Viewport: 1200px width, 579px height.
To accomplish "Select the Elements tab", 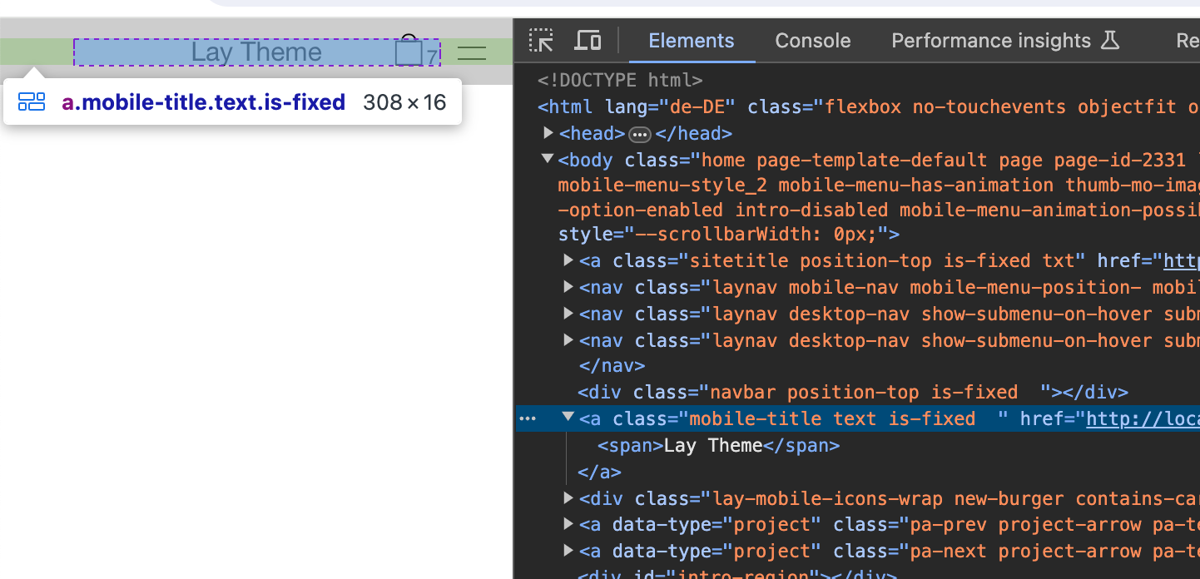I will pos(691,40).
